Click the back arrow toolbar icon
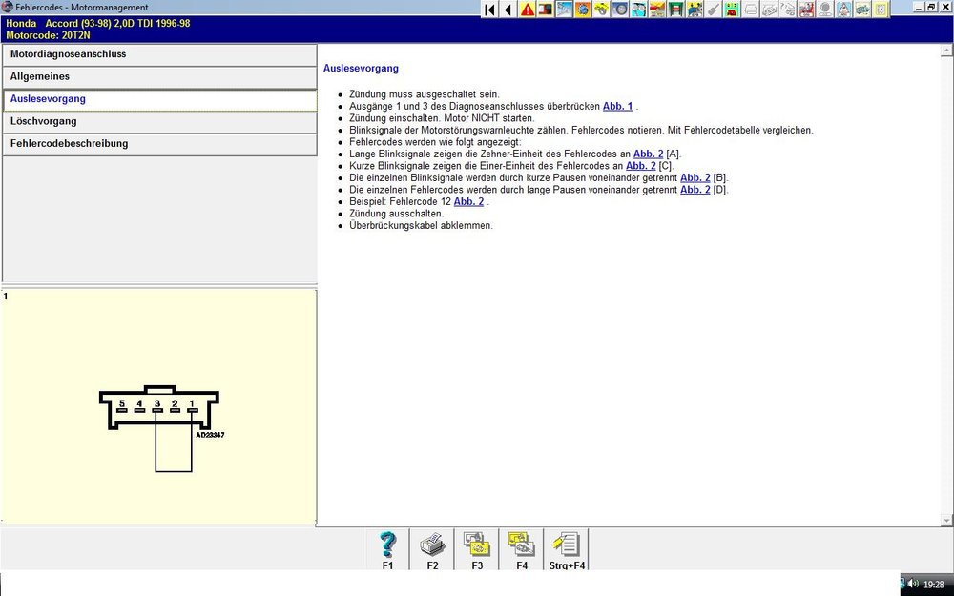This screenshot has width=954, height=596. (x=508, y=10)
